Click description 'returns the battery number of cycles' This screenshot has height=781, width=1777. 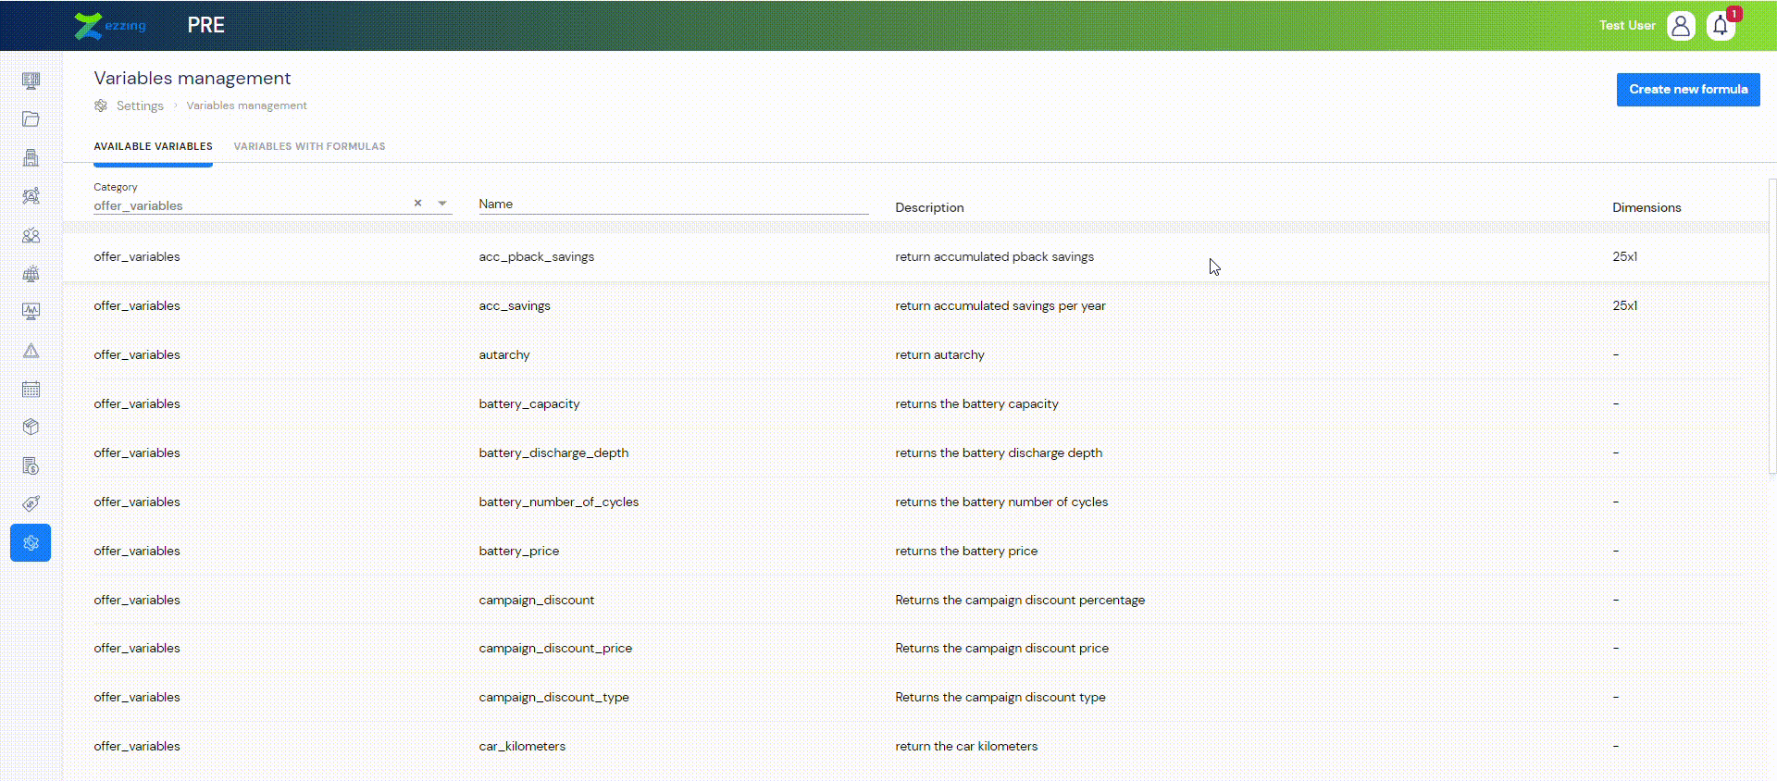pos(1001,502)
